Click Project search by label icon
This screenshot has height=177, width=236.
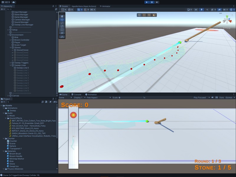[50, 102]
